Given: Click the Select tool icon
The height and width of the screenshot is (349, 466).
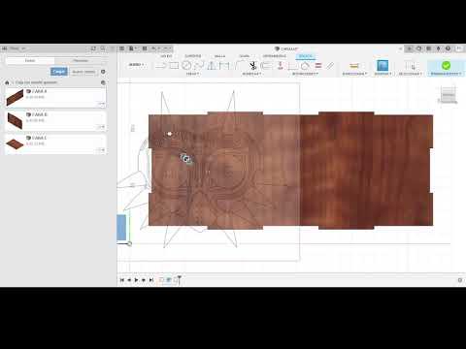Looking at the screenshot, I should tap(411, 66).
